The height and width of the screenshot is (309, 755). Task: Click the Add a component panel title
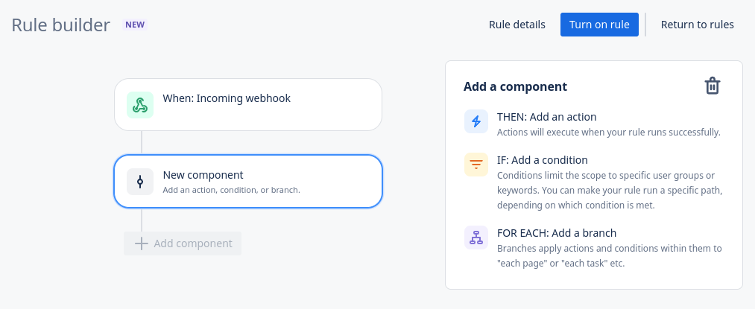click(515, 86)
